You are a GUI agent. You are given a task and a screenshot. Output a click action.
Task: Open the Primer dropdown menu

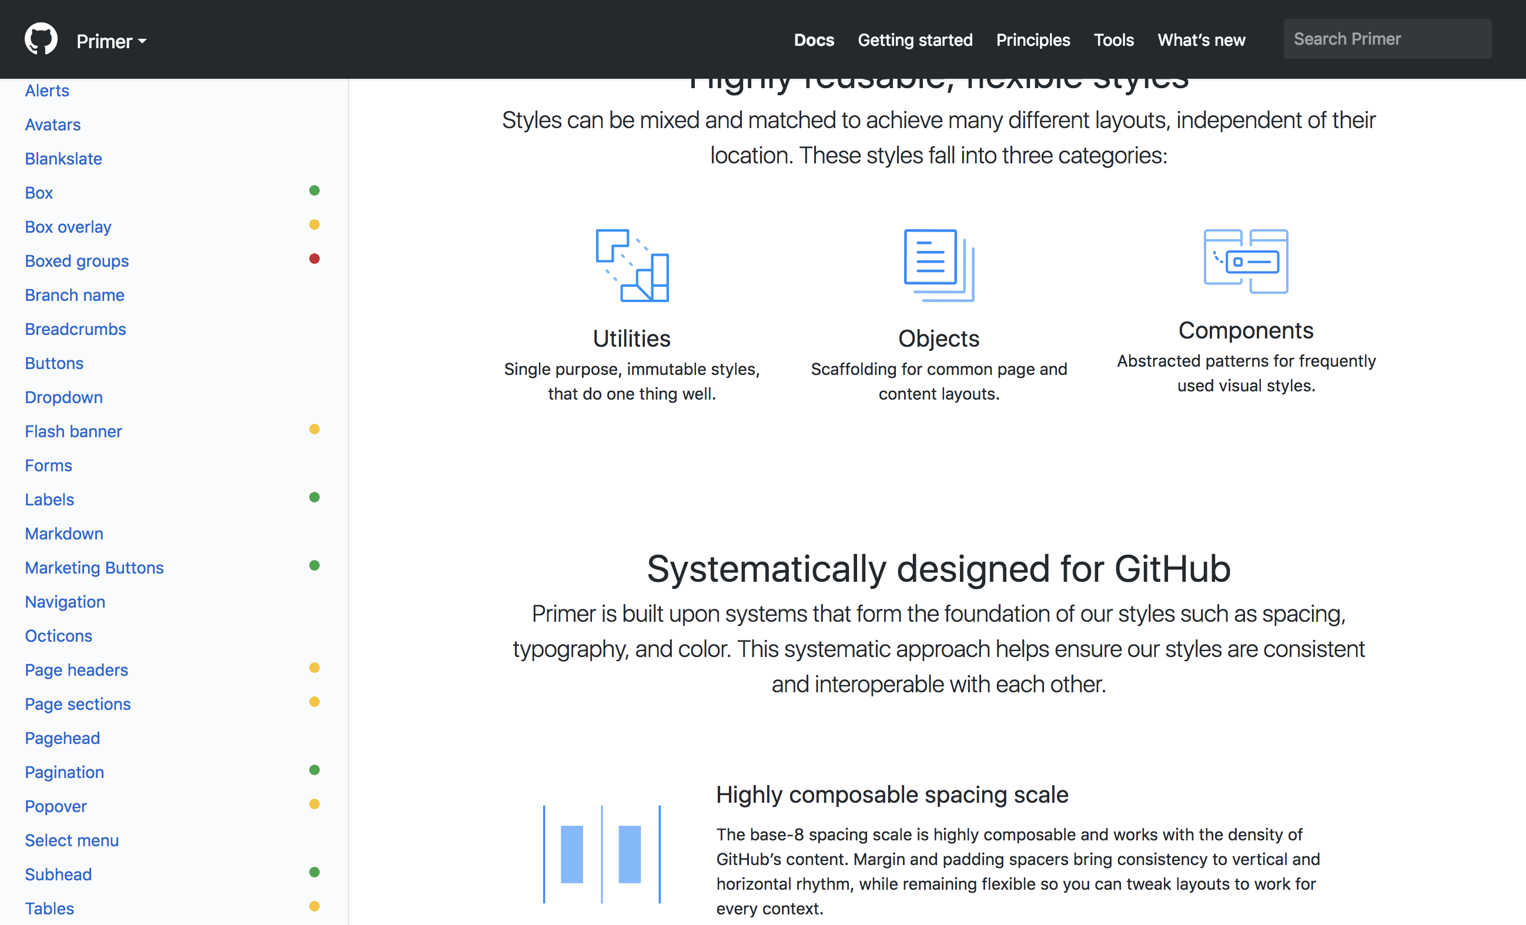[112, 41]
